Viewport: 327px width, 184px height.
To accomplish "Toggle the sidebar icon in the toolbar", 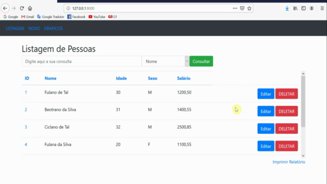I will (x=303, y=8).
